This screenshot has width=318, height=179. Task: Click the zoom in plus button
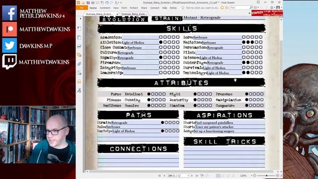click(277, 176)
